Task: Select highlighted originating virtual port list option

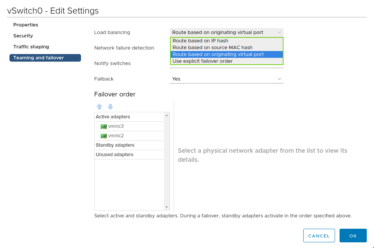Action: click(x=227, y=54)
